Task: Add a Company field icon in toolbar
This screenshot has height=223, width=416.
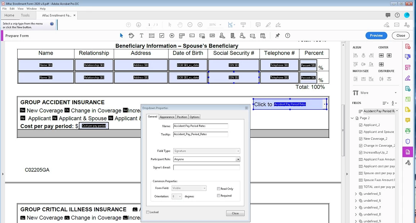Action: coord(232,36)
